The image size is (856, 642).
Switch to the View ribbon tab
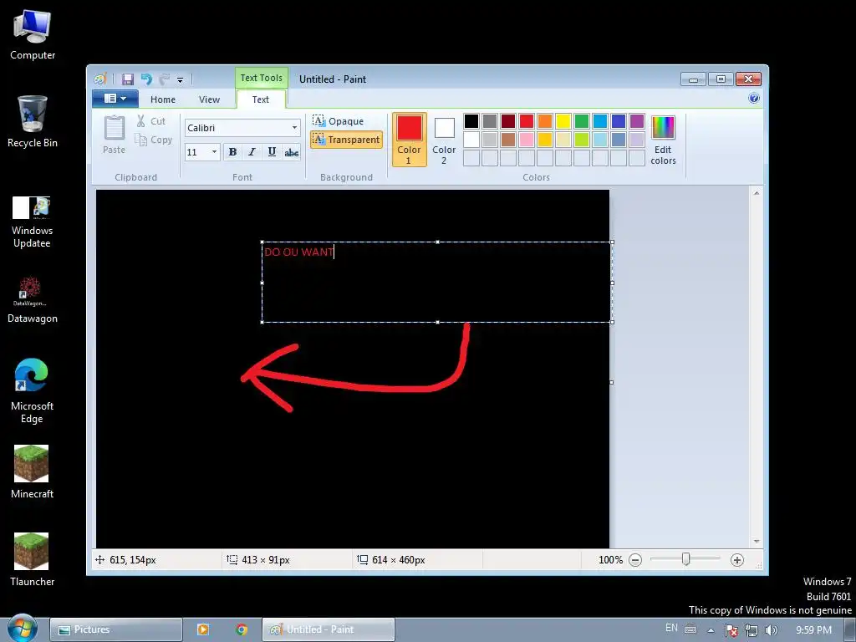209,99
